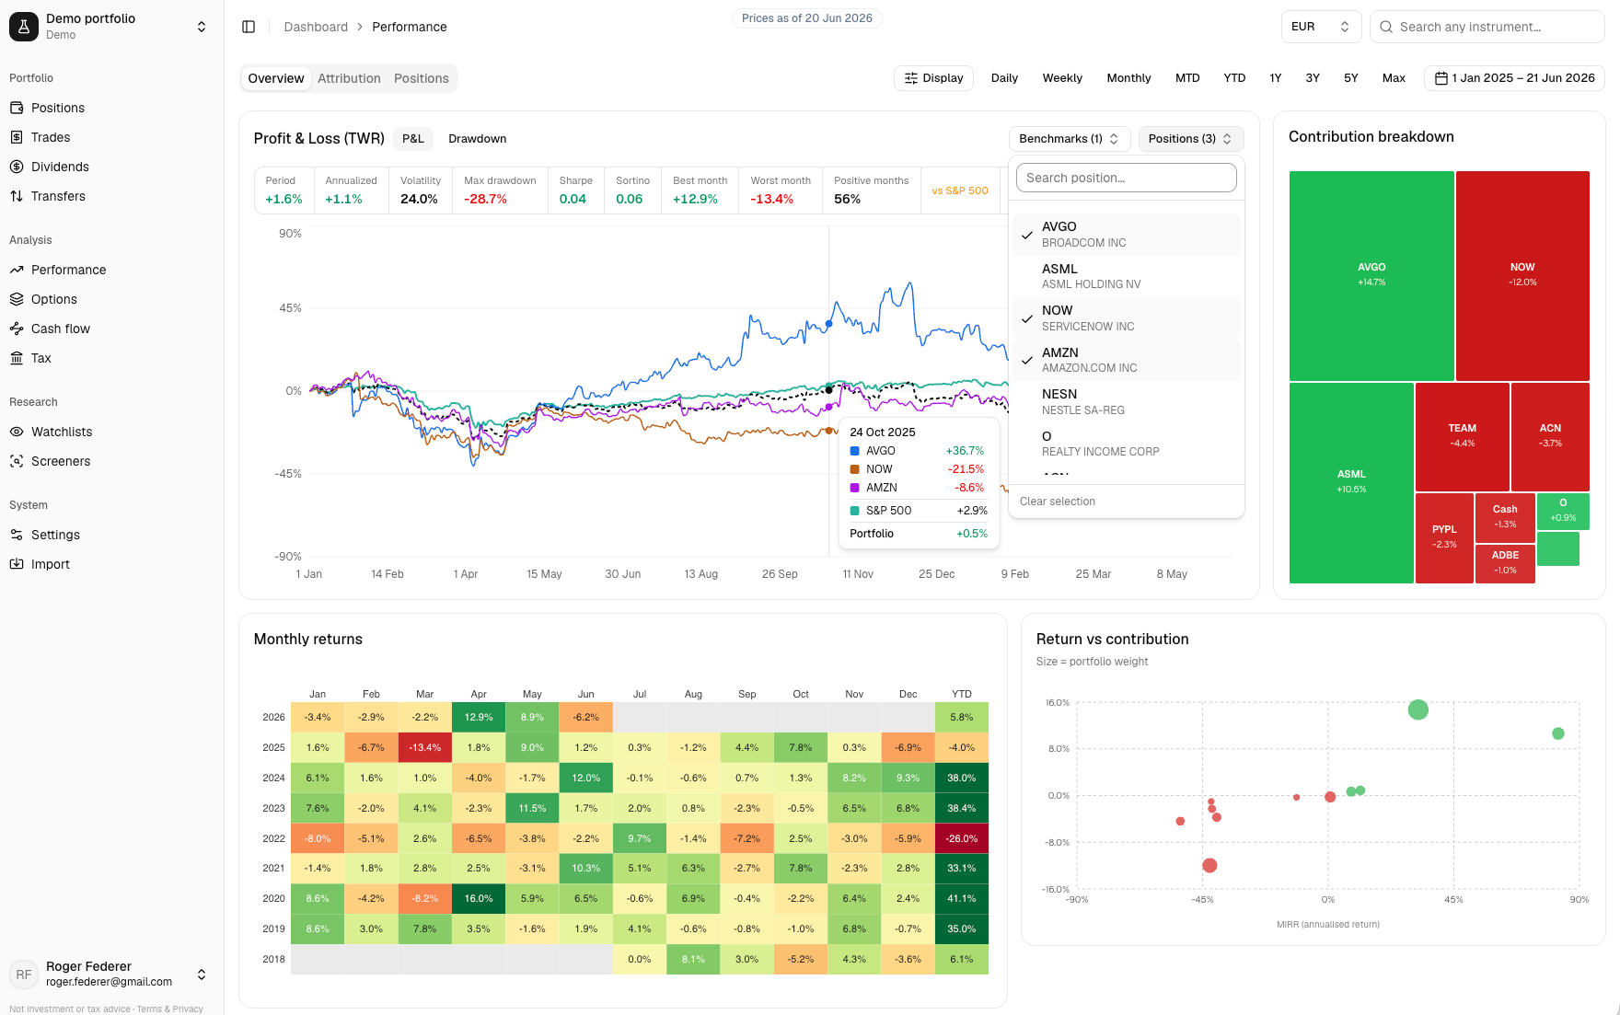1620x1015 pixels.
Task: Click the Max drawdown -28.7% stat
Action: [x=500, y=190]
